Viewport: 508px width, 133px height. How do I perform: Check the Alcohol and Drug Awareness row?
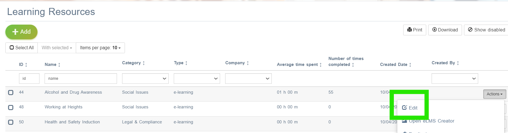click(x=11, y=93)
